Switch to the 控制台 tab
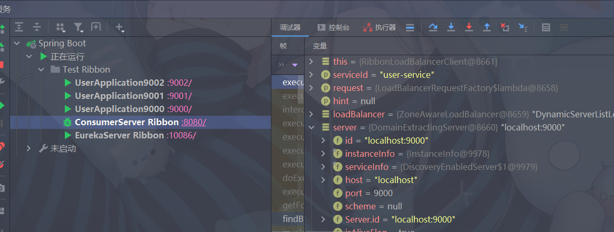 click(x=334, y=27)
